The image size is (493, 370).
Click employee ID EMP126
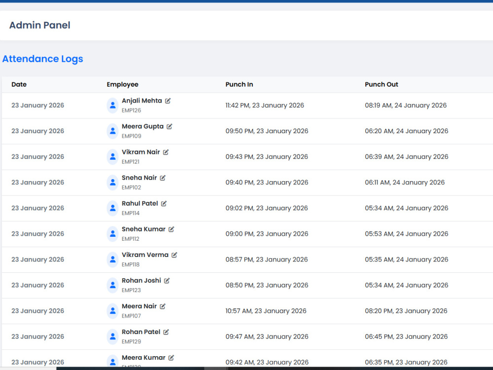click(x=132, y=111)
